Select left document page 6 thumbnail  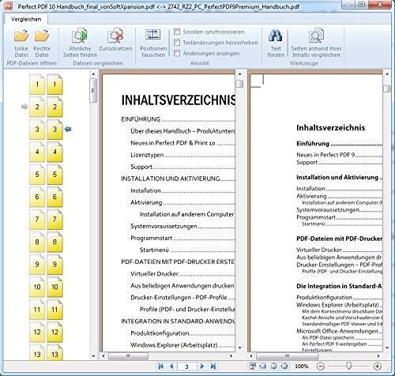coord(37,197)
